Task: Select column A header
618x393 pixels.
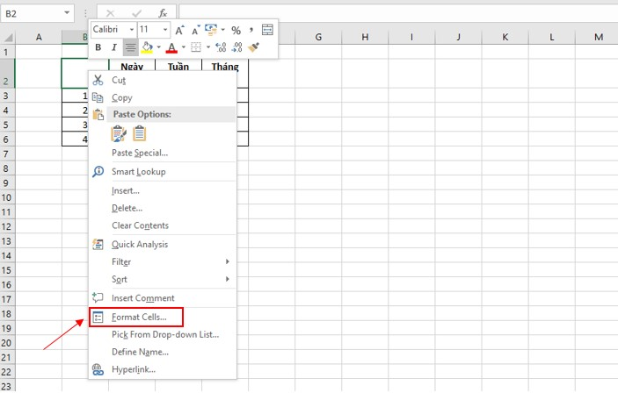Action: 39,38
